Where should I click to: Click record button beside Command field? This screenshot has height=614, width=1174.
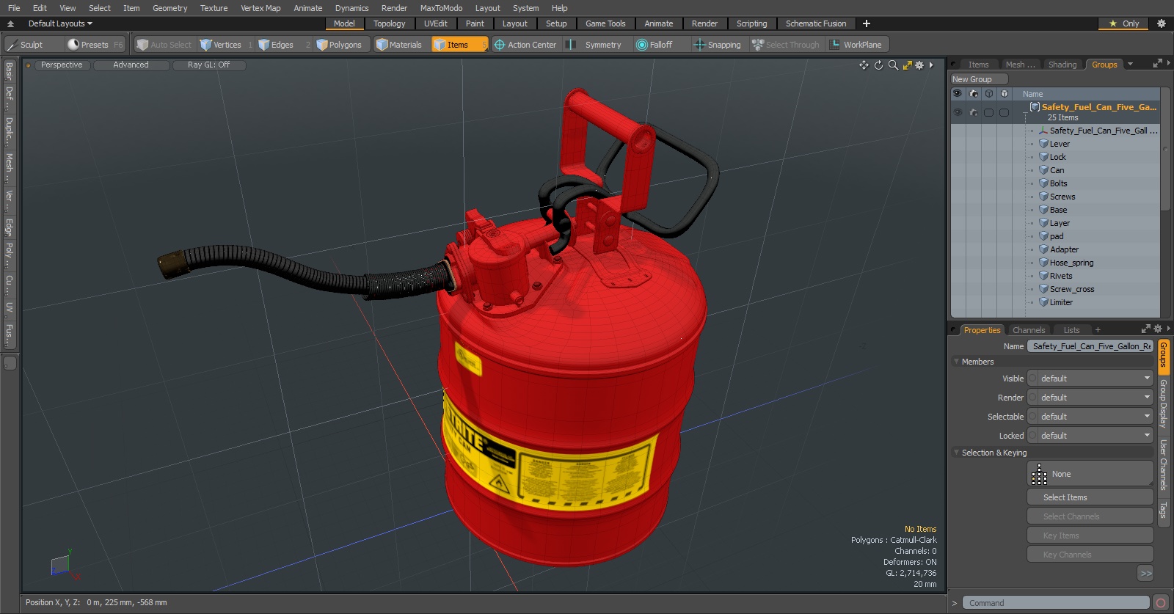point(1160,603)
